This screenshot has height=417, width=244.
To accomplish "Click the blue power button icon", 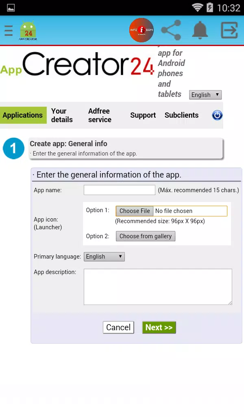I will tap(217, 115).
